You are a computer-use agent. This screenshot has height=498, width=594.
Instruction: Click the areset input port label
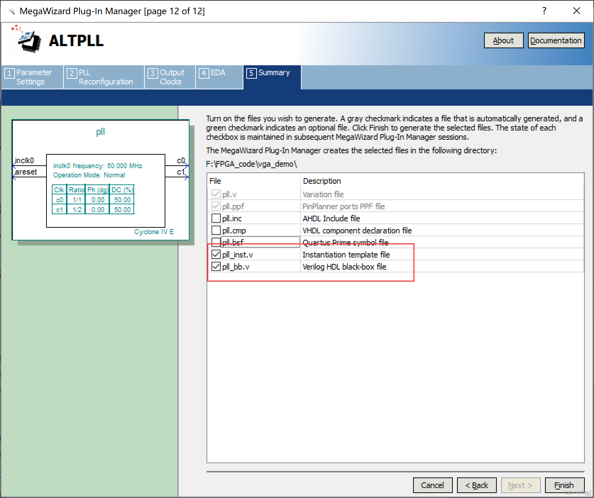[26, 172]
